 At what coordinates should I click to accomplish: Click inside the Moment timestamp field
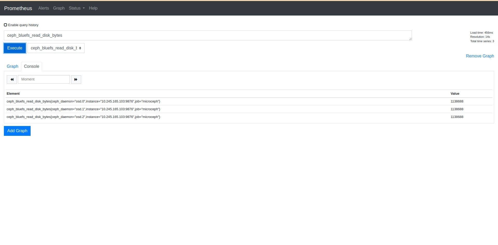pos(44,79)
